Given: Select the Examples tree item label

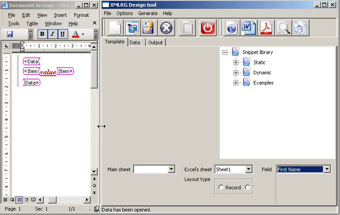Looking at the screenshot, I should point(263,83).
